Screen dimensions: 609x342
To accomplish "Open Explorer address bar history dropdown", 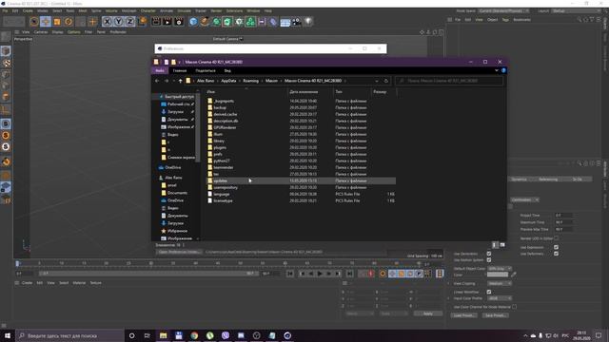I will (377, 81).
